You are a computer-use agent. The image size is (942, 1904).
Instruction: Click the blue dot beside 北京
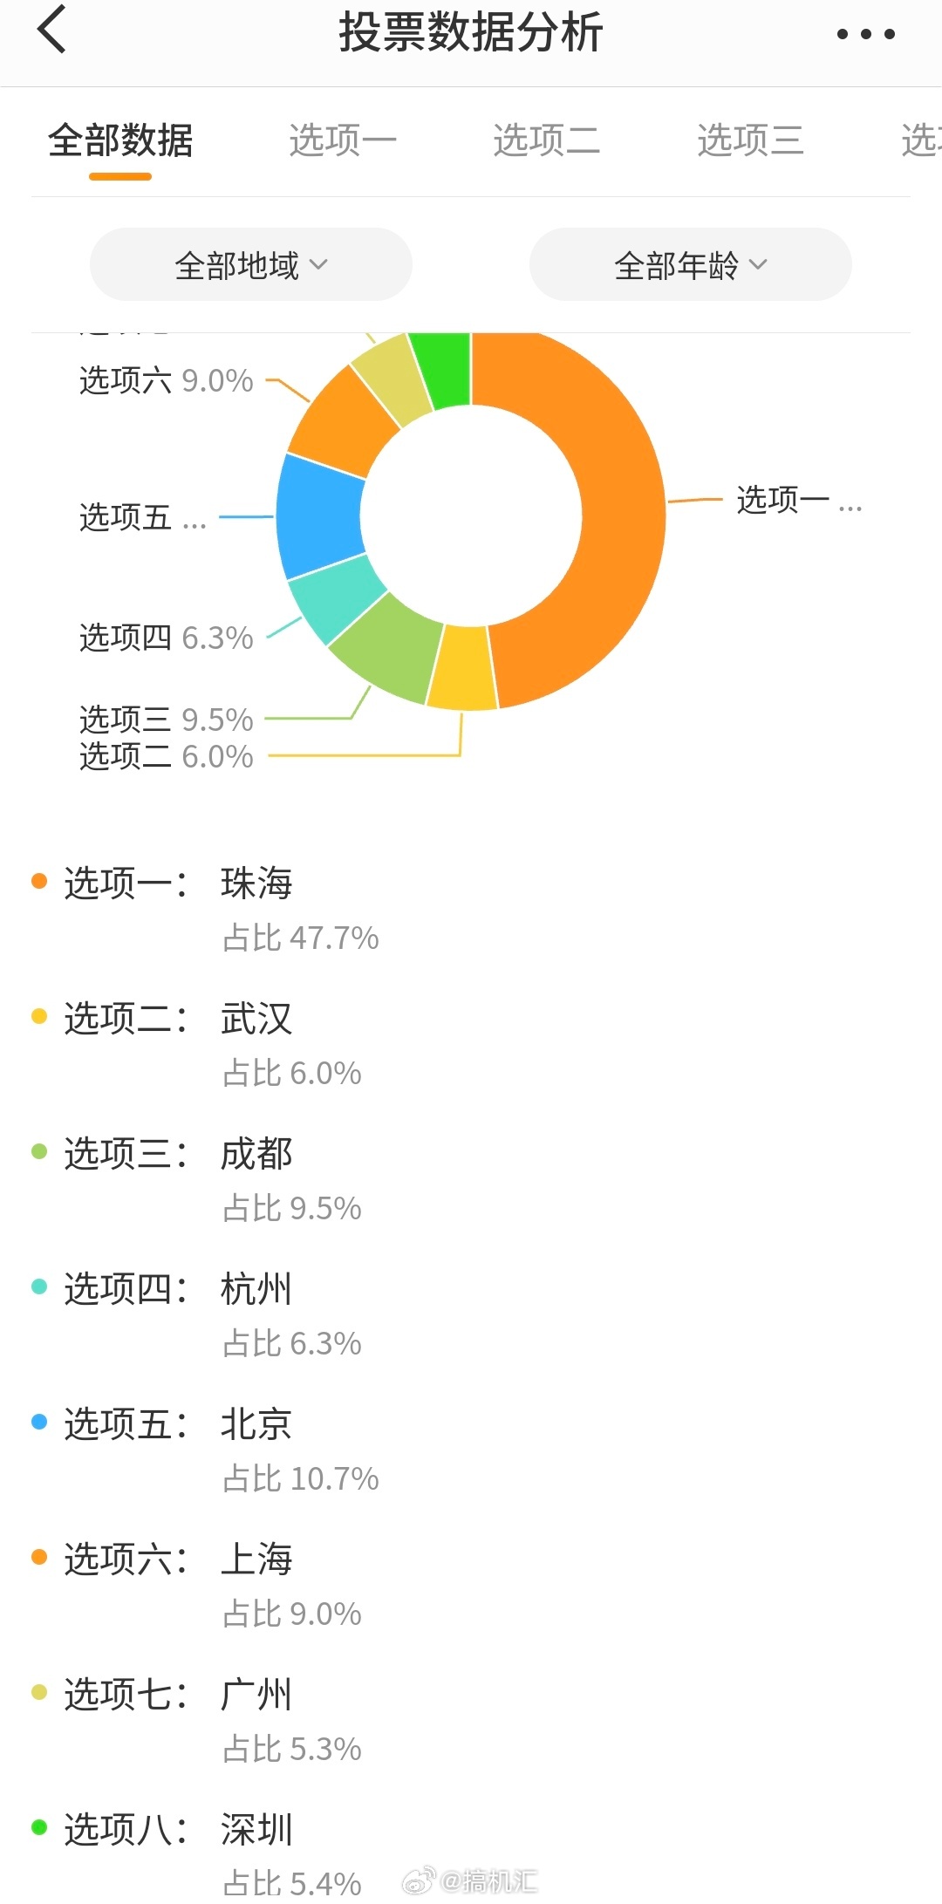[x=39, y=1422]
